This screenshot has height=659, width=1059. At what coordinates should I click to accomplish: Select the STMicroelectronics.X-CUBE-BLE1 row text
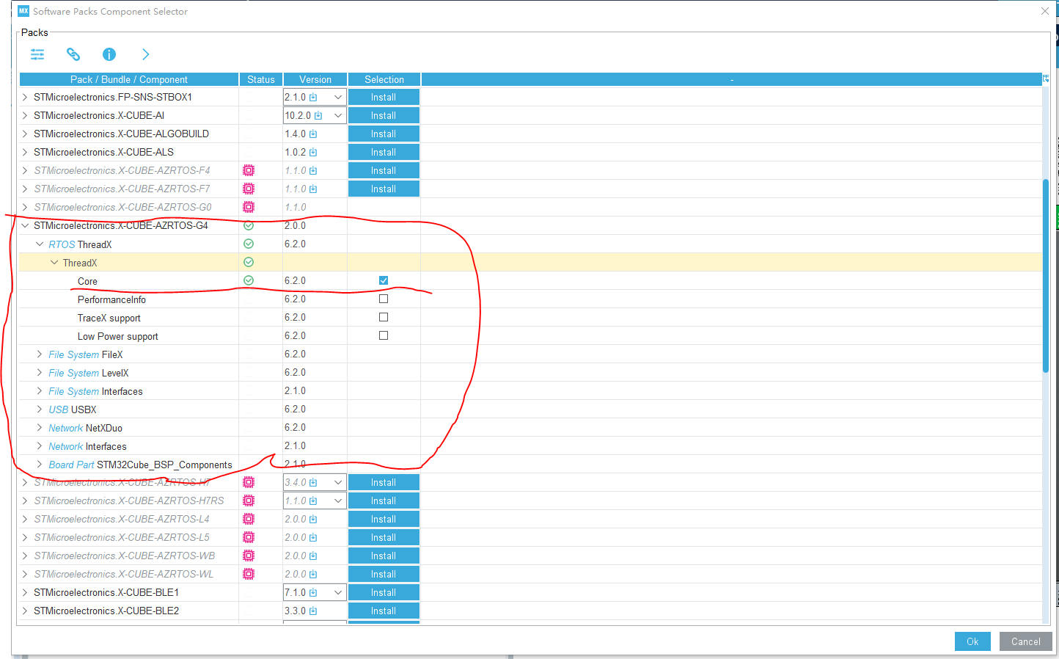(106, 592)
